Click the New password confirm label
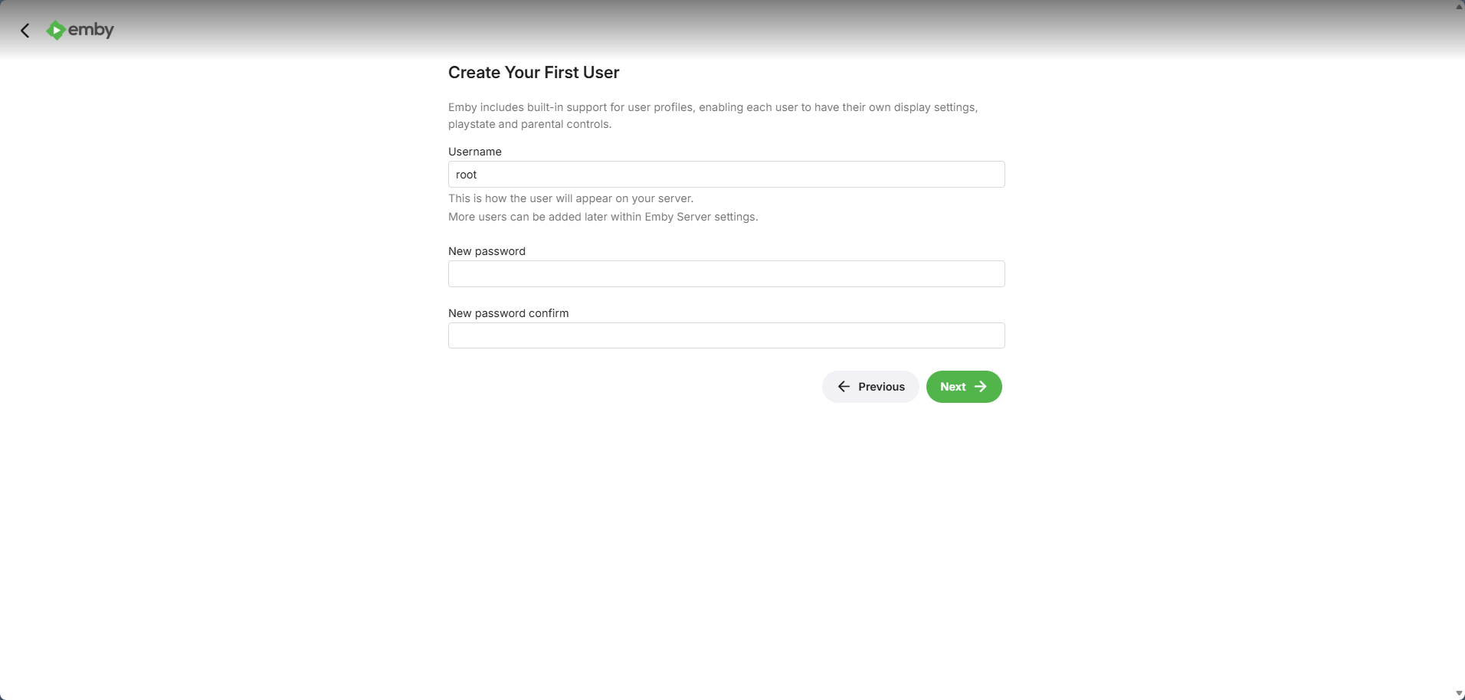This screenshot has width=1465, height=700. pyautogui.click(x=508, y=313)
